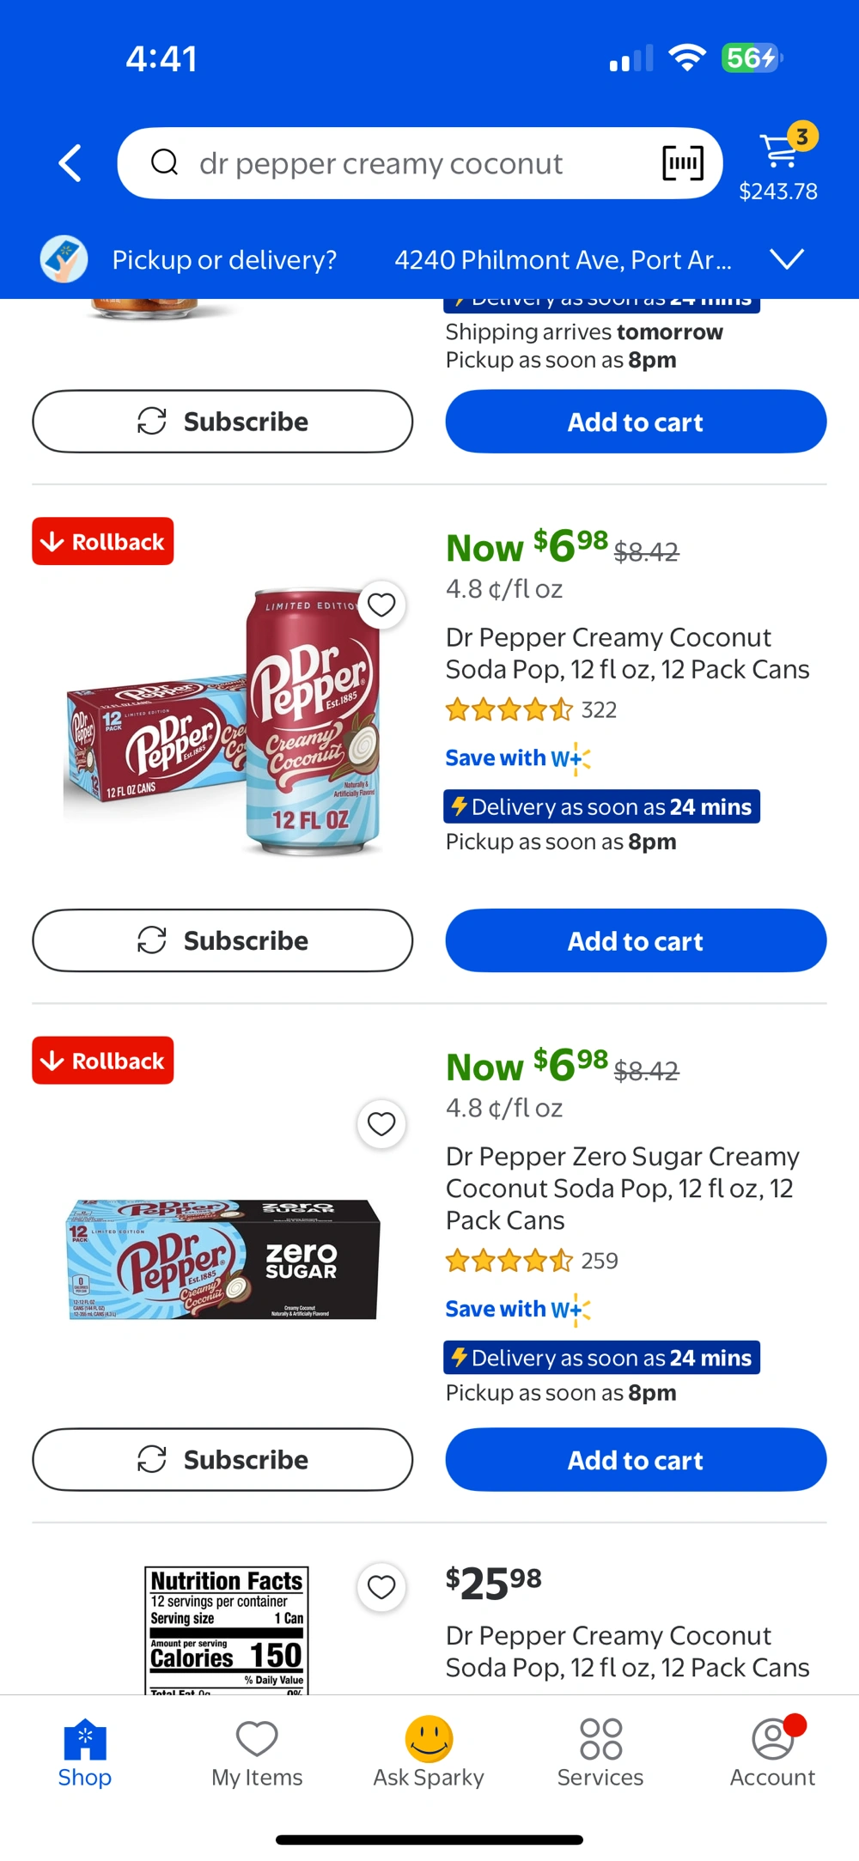Image resolution: width=859 pixels, height=1861 pixels.
Task: Open the barcode scanner in search bar
Action: point(683,163)
